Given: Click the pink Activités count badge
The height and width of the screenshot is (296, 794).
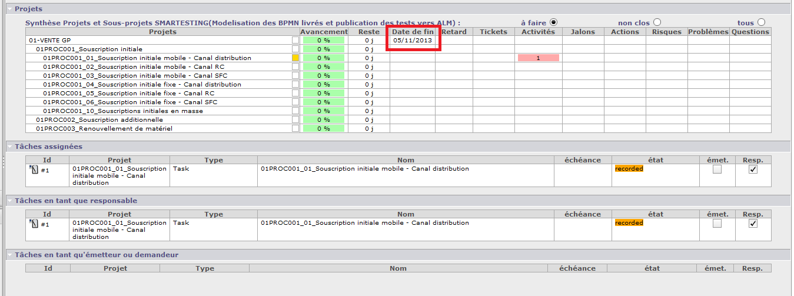Looking at the screenshot, I should tap(538, 58).
